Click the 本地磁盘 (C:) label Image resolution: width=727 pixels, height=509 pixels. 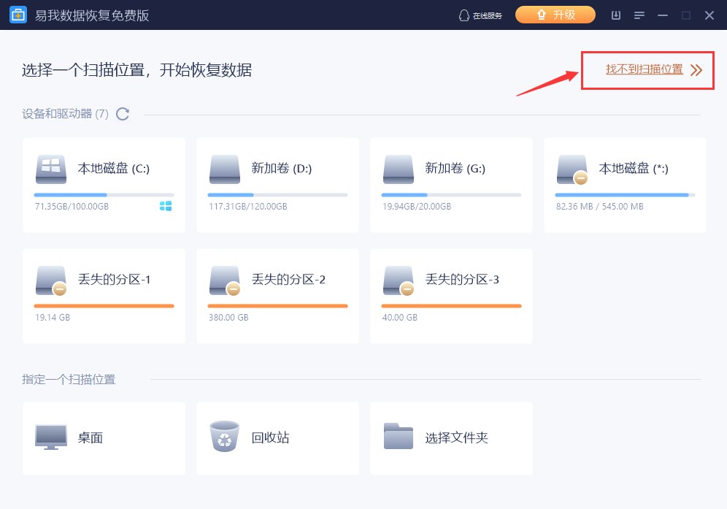pyautogui.click(x=114, y=168)
